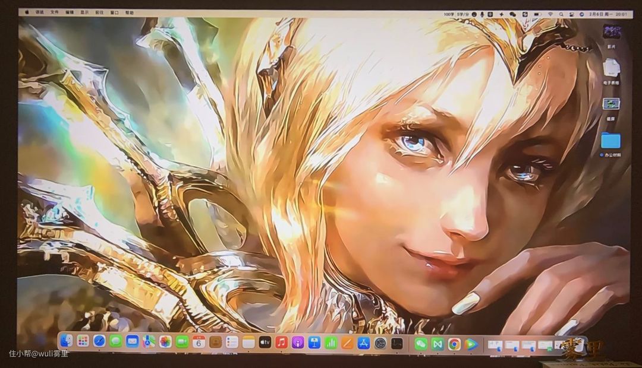Open the Launchpad icon in Dock
Screen dimensions: 642x368
83,341
